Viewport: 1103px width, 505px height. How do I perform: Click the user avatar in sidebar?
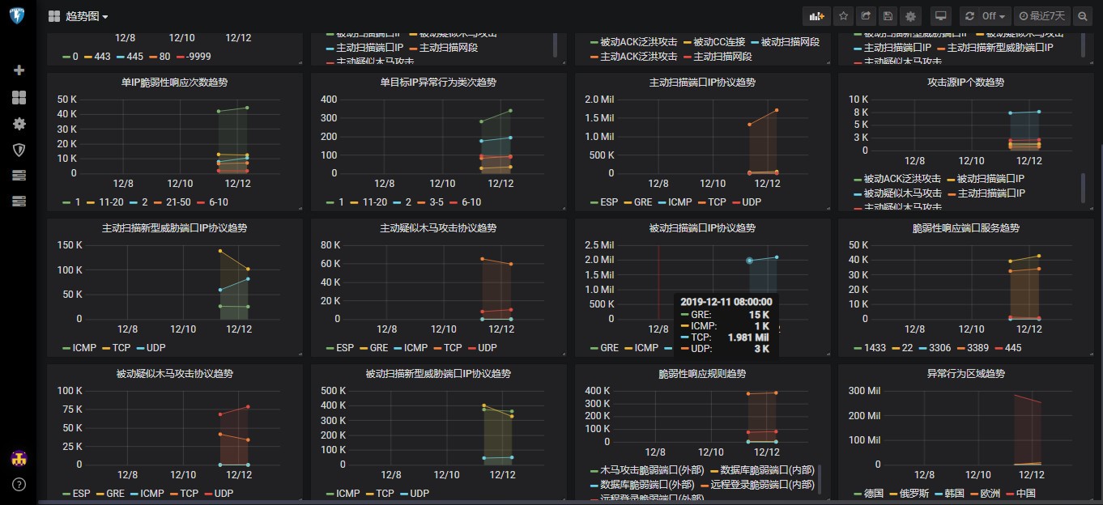coord(19,458)
